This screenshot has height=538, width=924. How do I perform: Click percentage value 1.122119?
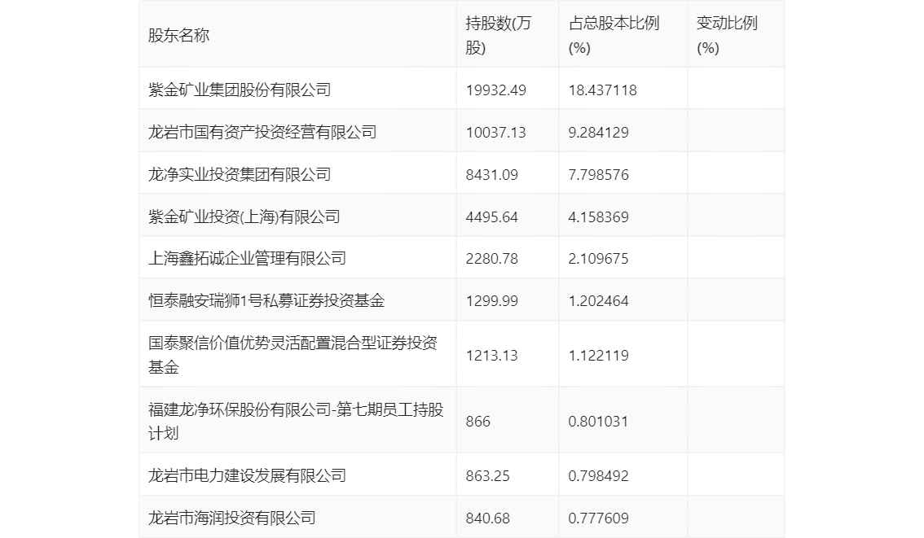point(598,356)
